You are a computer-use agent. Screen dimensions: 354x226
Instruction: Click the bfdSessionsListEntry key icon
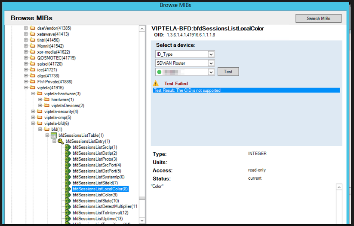tap(61, 142)
